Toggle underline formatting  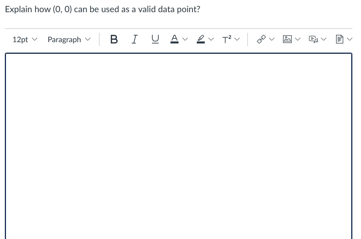coord(155,39)
